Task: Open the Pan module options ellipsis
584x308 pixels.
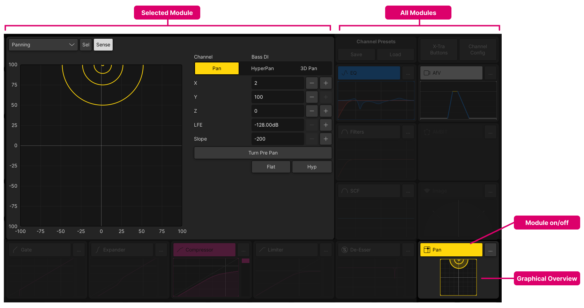Action: (490, 250)
